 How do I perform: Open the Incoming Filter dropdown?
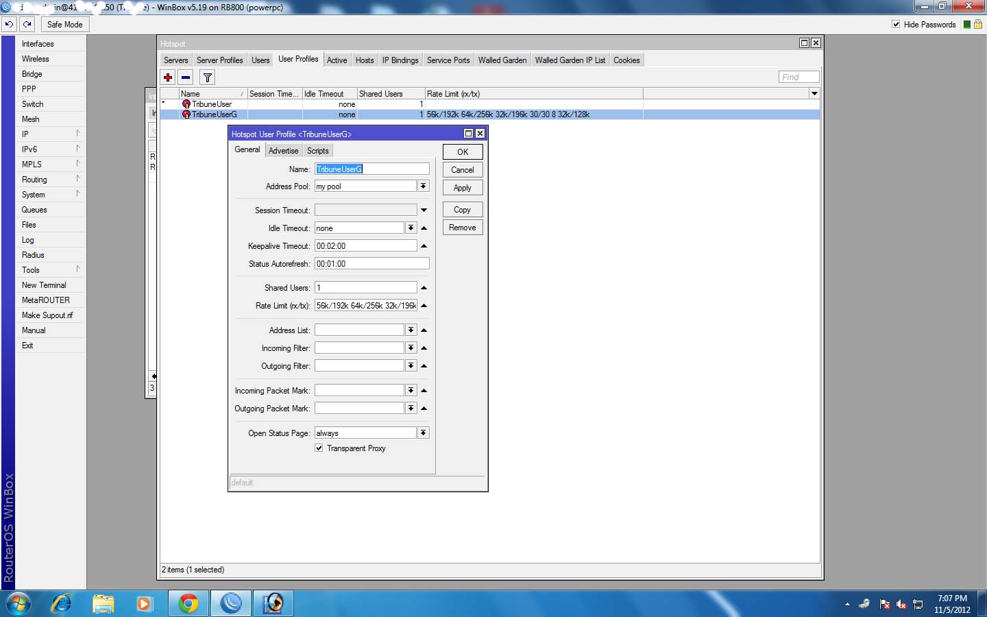tap(411, 348)
